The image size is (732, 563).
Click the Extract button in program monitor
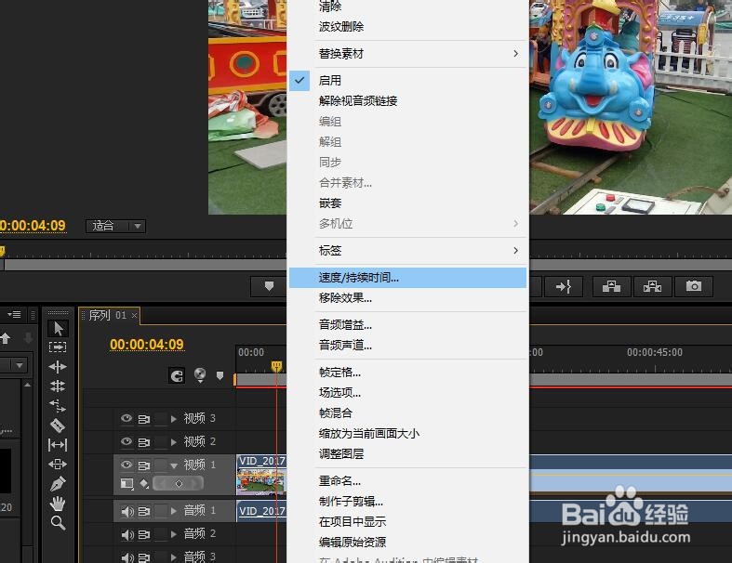(x=652, y=286)
